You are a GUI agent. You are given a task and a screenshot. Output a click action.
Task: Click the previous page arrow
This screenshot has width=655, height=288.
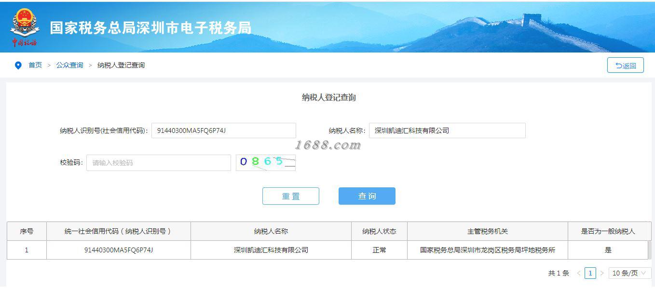pyautogui.click(x=578, y=273)
